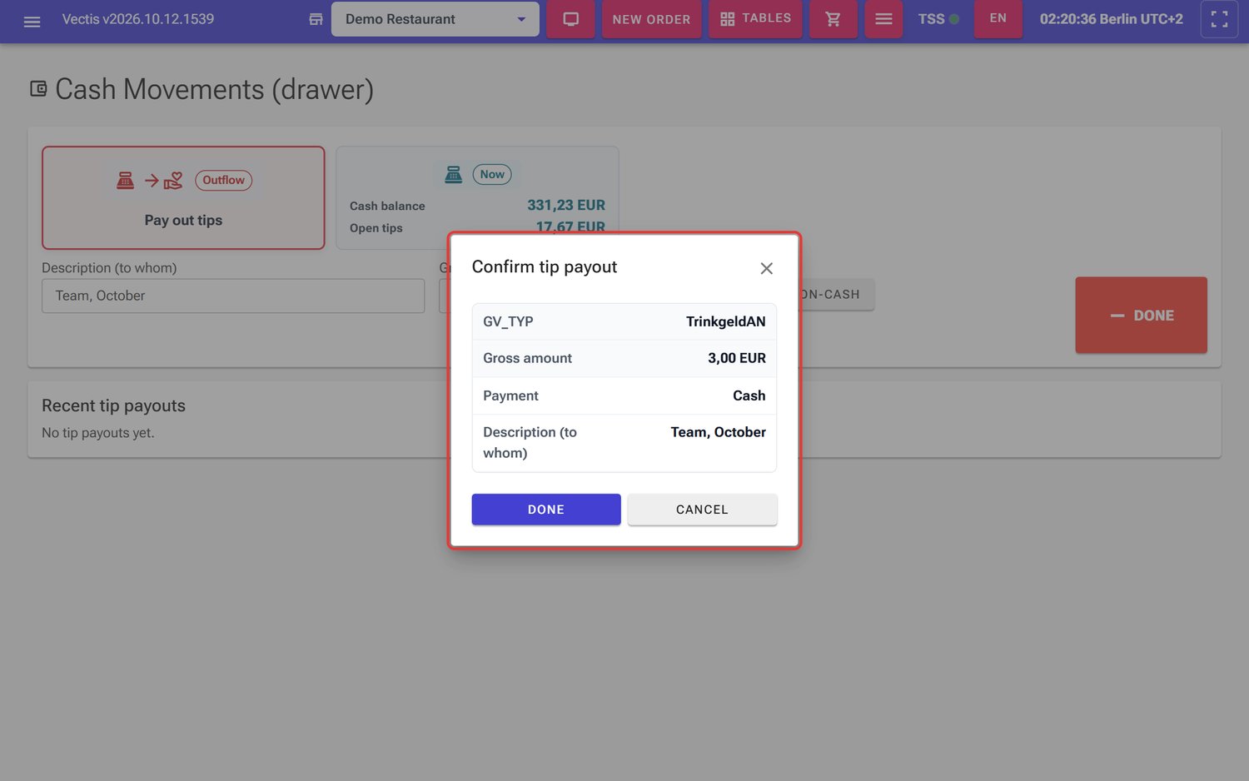Click the wallet icon by Cash Movements title

coord(38,88)
